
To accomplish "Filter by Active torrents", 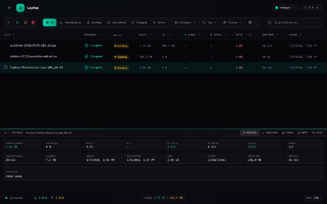I will tap(159, 22).
